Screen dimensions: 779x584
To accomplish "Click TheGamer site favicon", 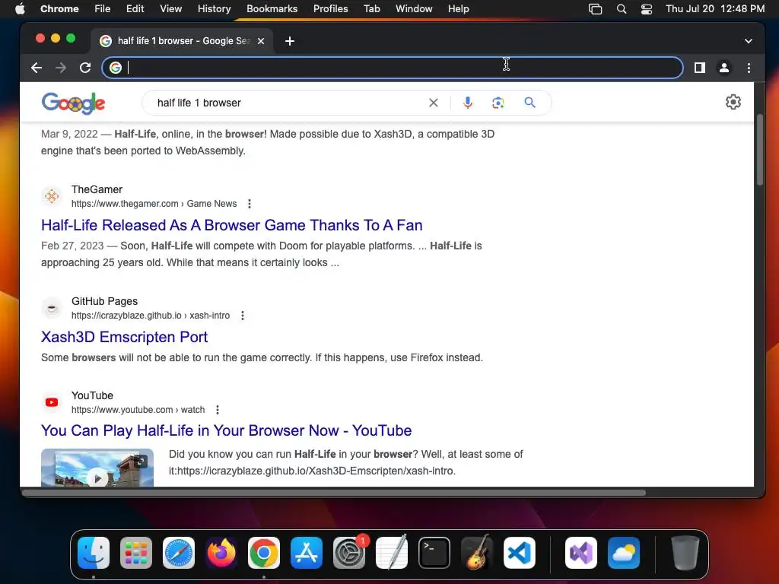I will point(52,196).
